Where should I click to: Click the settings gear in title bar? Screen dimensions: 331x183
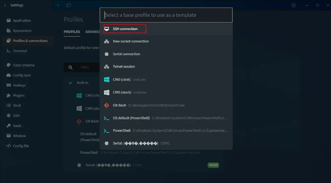[293, 5]
